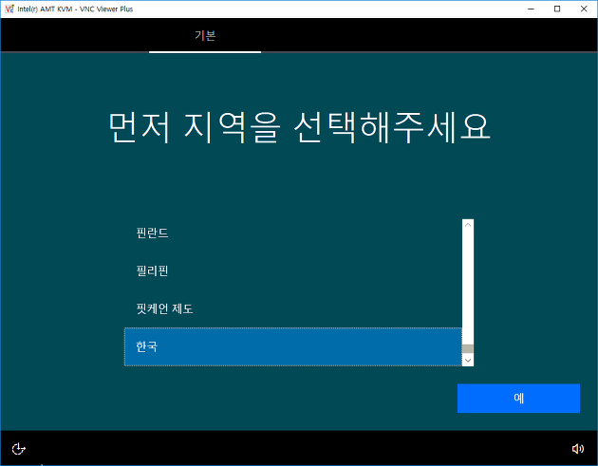Close the VNC Viewer Plus window
The width and height of the screenshot is (598, 466).
584,9
